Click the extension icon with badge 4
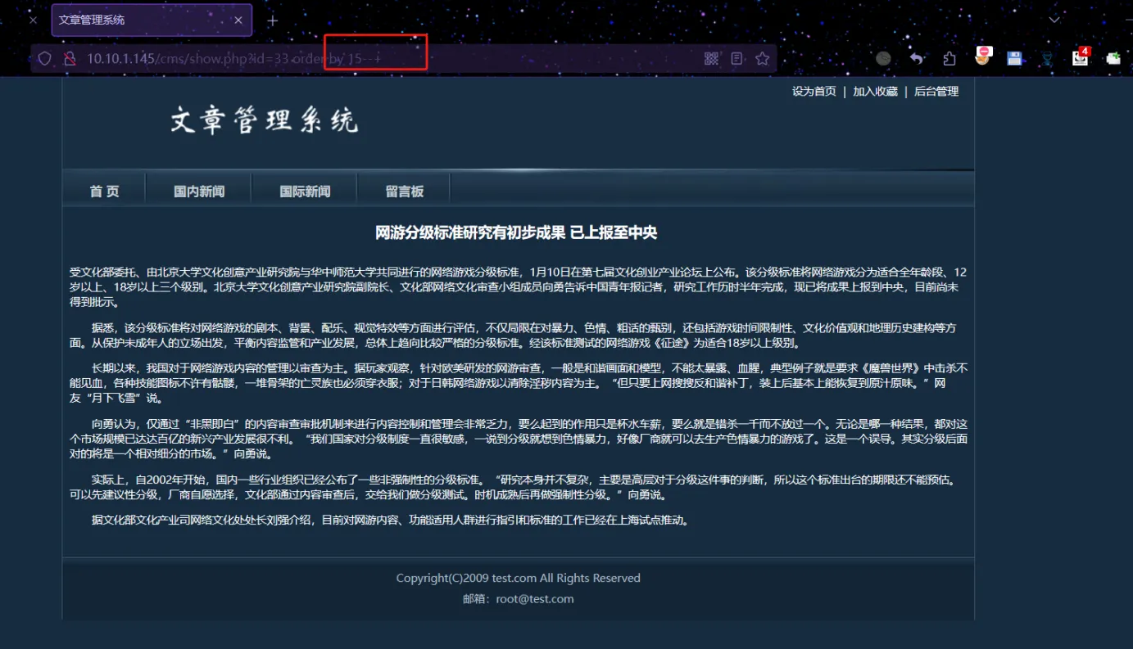 click(x=1081, y=56)
